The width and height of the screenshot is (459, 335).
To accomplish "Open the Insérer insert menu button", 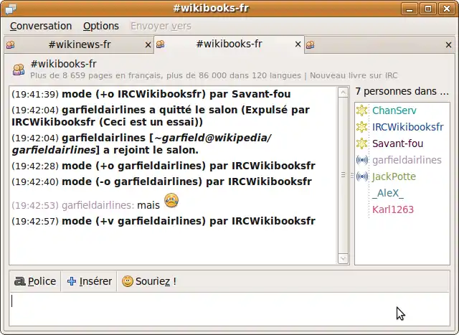I will 89,281.
